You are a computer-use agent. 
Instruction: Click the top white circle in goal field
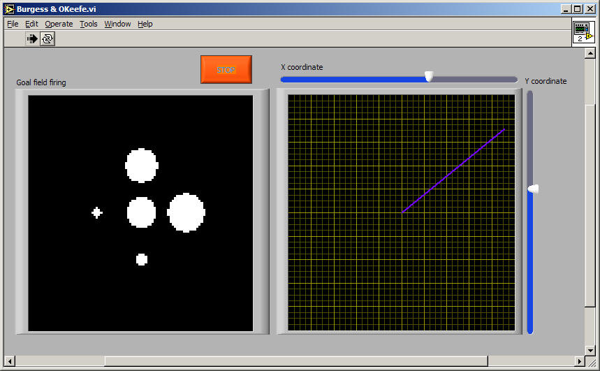click(x=142, y=166)
